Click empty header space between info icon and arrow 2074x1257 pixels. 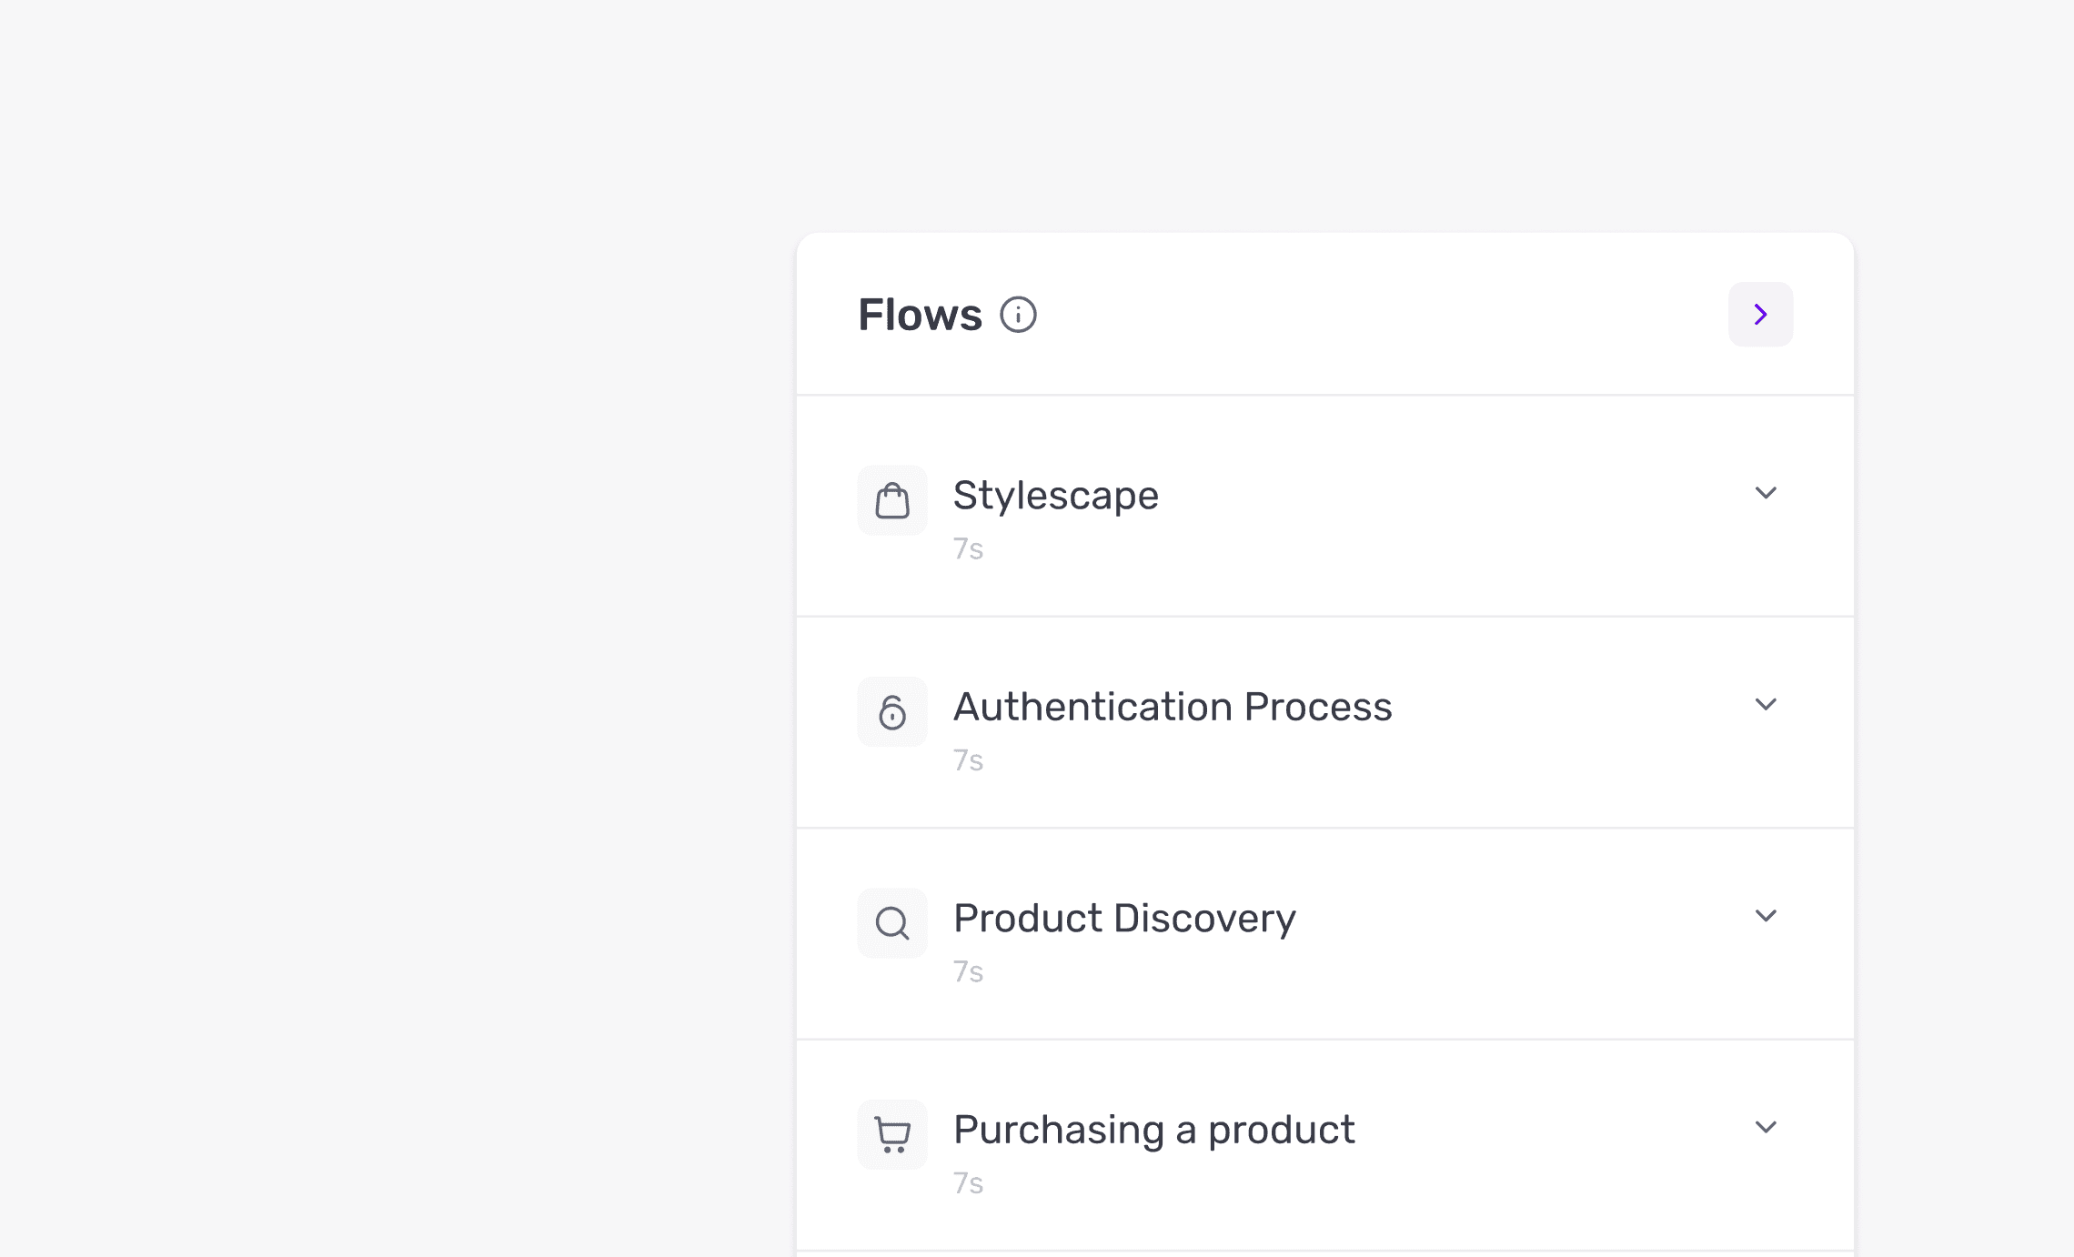pos(1383,315)
